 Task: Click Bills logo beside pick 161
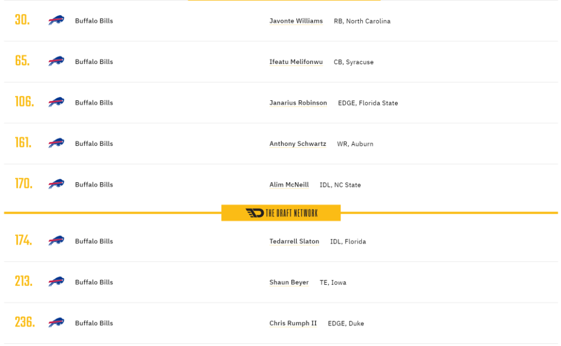[x=56, y=143]
